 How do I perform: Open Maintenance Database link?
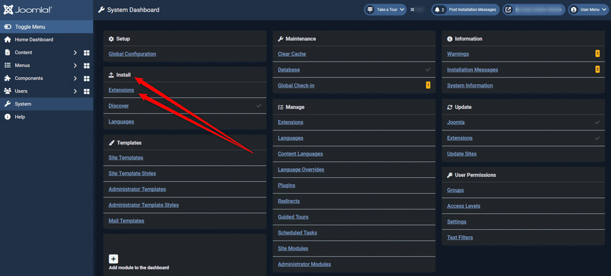tap(289, 70)
